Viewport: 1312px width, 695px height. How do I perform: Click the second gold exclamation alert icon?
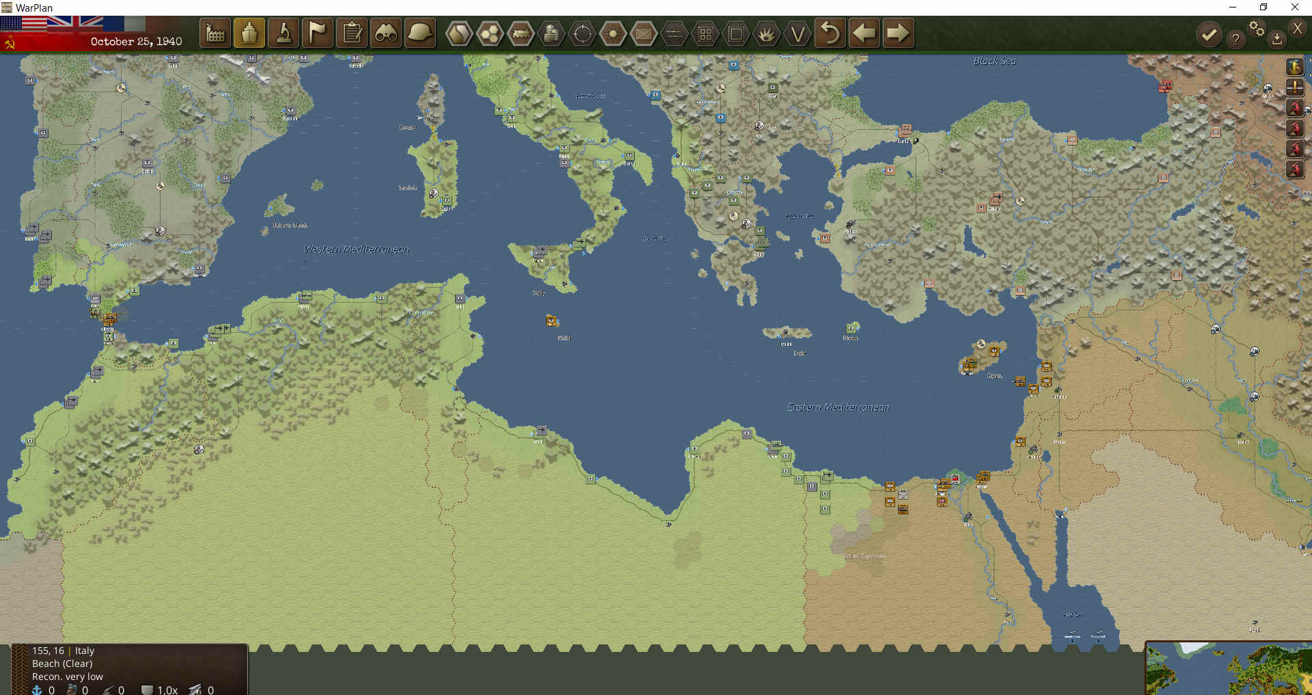(1295, 87)
